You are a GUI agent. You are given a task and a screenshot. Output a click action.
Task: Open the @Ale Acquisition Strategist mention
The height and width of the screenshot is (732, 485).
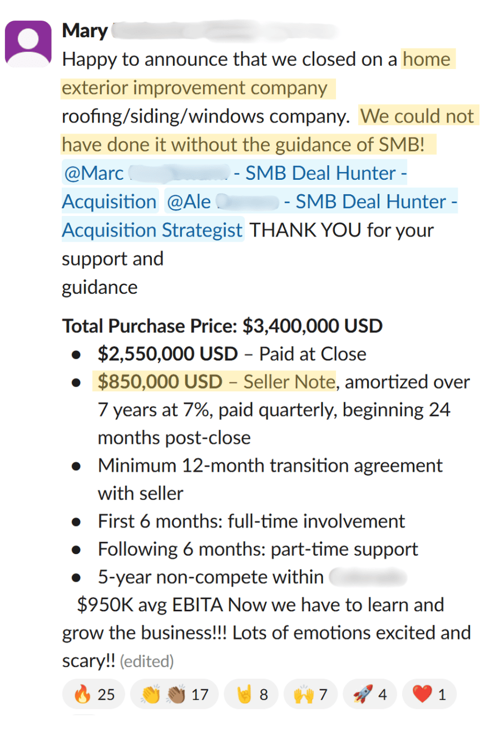(311, 202)
